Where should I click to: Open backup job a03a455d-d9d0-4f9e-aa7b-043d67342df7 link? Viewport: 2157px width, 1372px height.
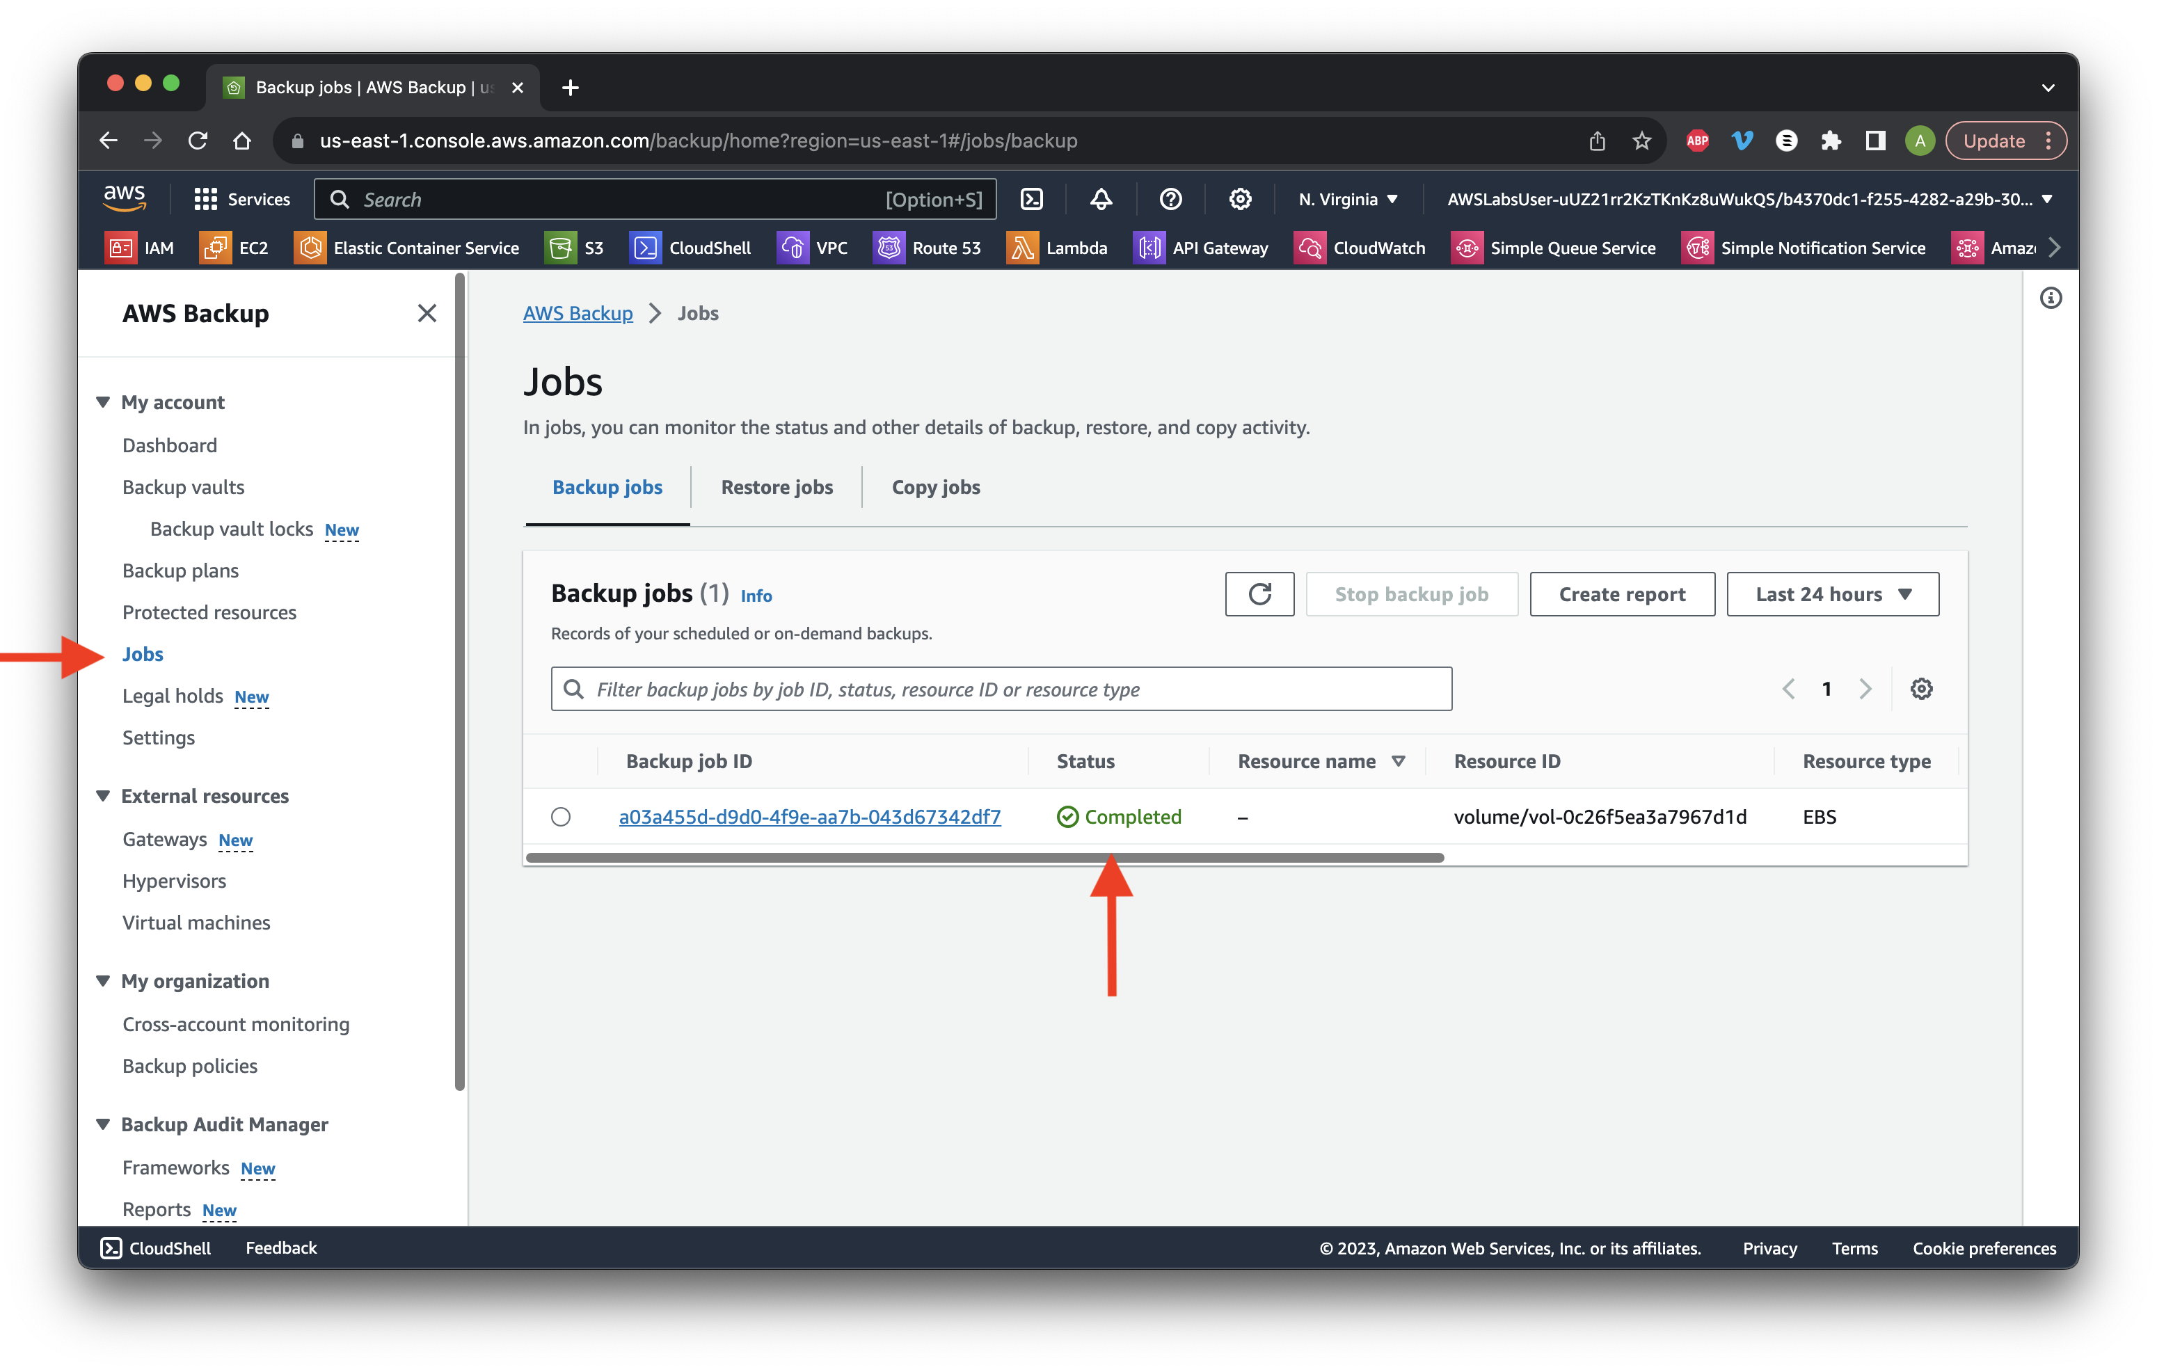coord(809,817)
